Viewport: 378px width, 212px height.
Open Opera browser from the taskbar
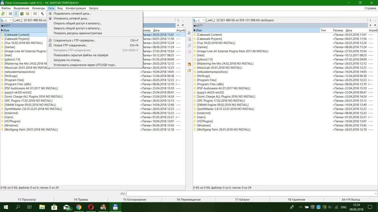pyautogui.click(x=91, y=207)
